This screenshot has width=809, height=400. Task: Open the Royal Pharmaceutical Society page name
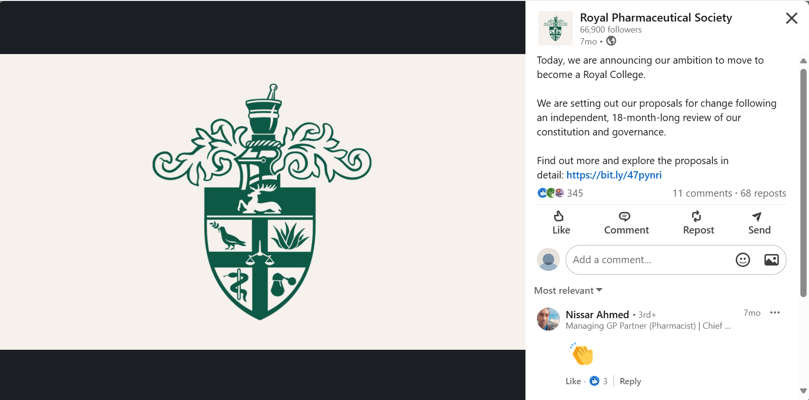656,17
